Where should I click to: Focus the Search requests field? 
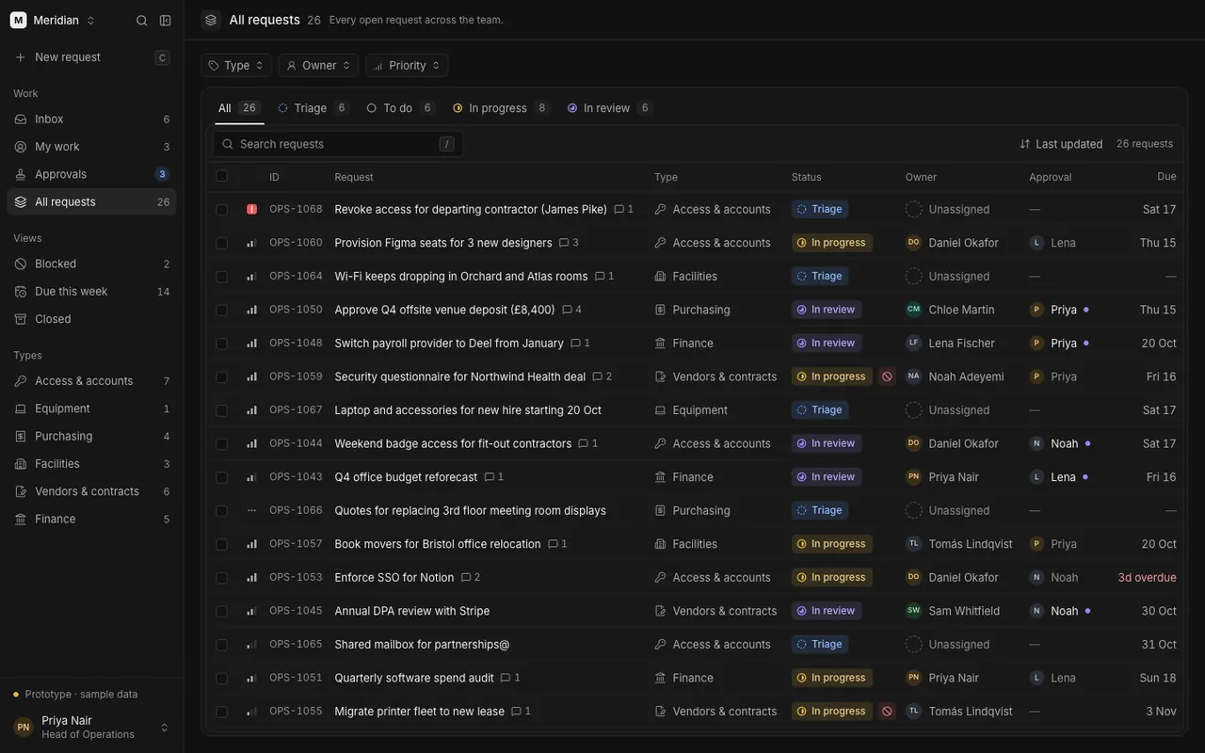338,144
